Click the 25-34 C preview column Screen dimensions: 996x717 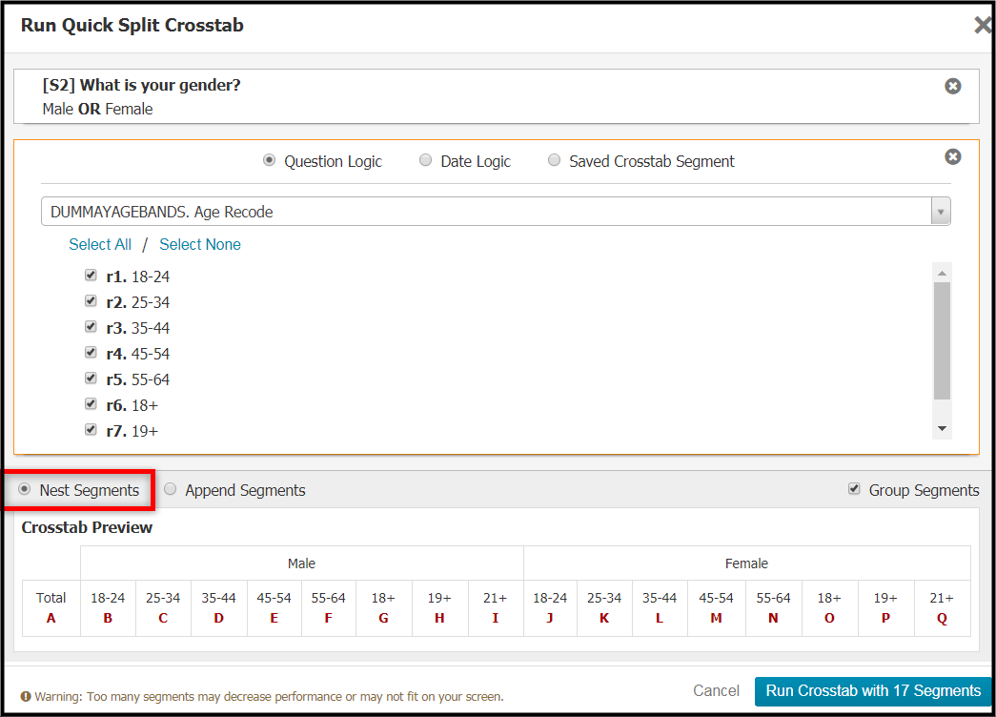pos(163,607)
